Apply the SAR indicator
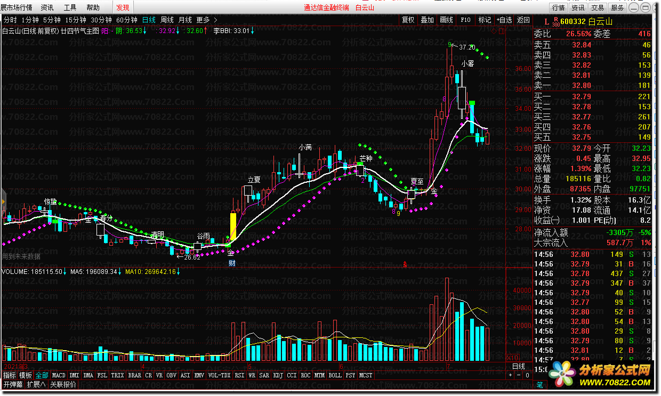The height and width of the screenshot is (396, 661). point(264,375)
